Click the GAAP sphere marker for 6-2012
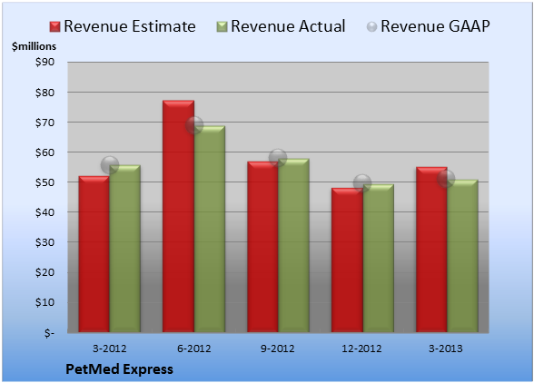The image size is (534, 383). tap(194, 125)
